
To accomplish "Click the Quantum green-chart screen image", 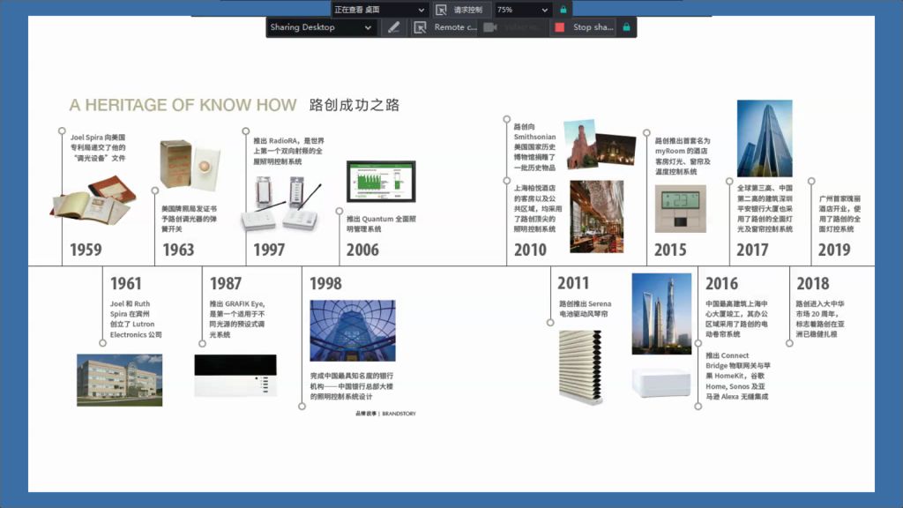I will pos(381,182).
